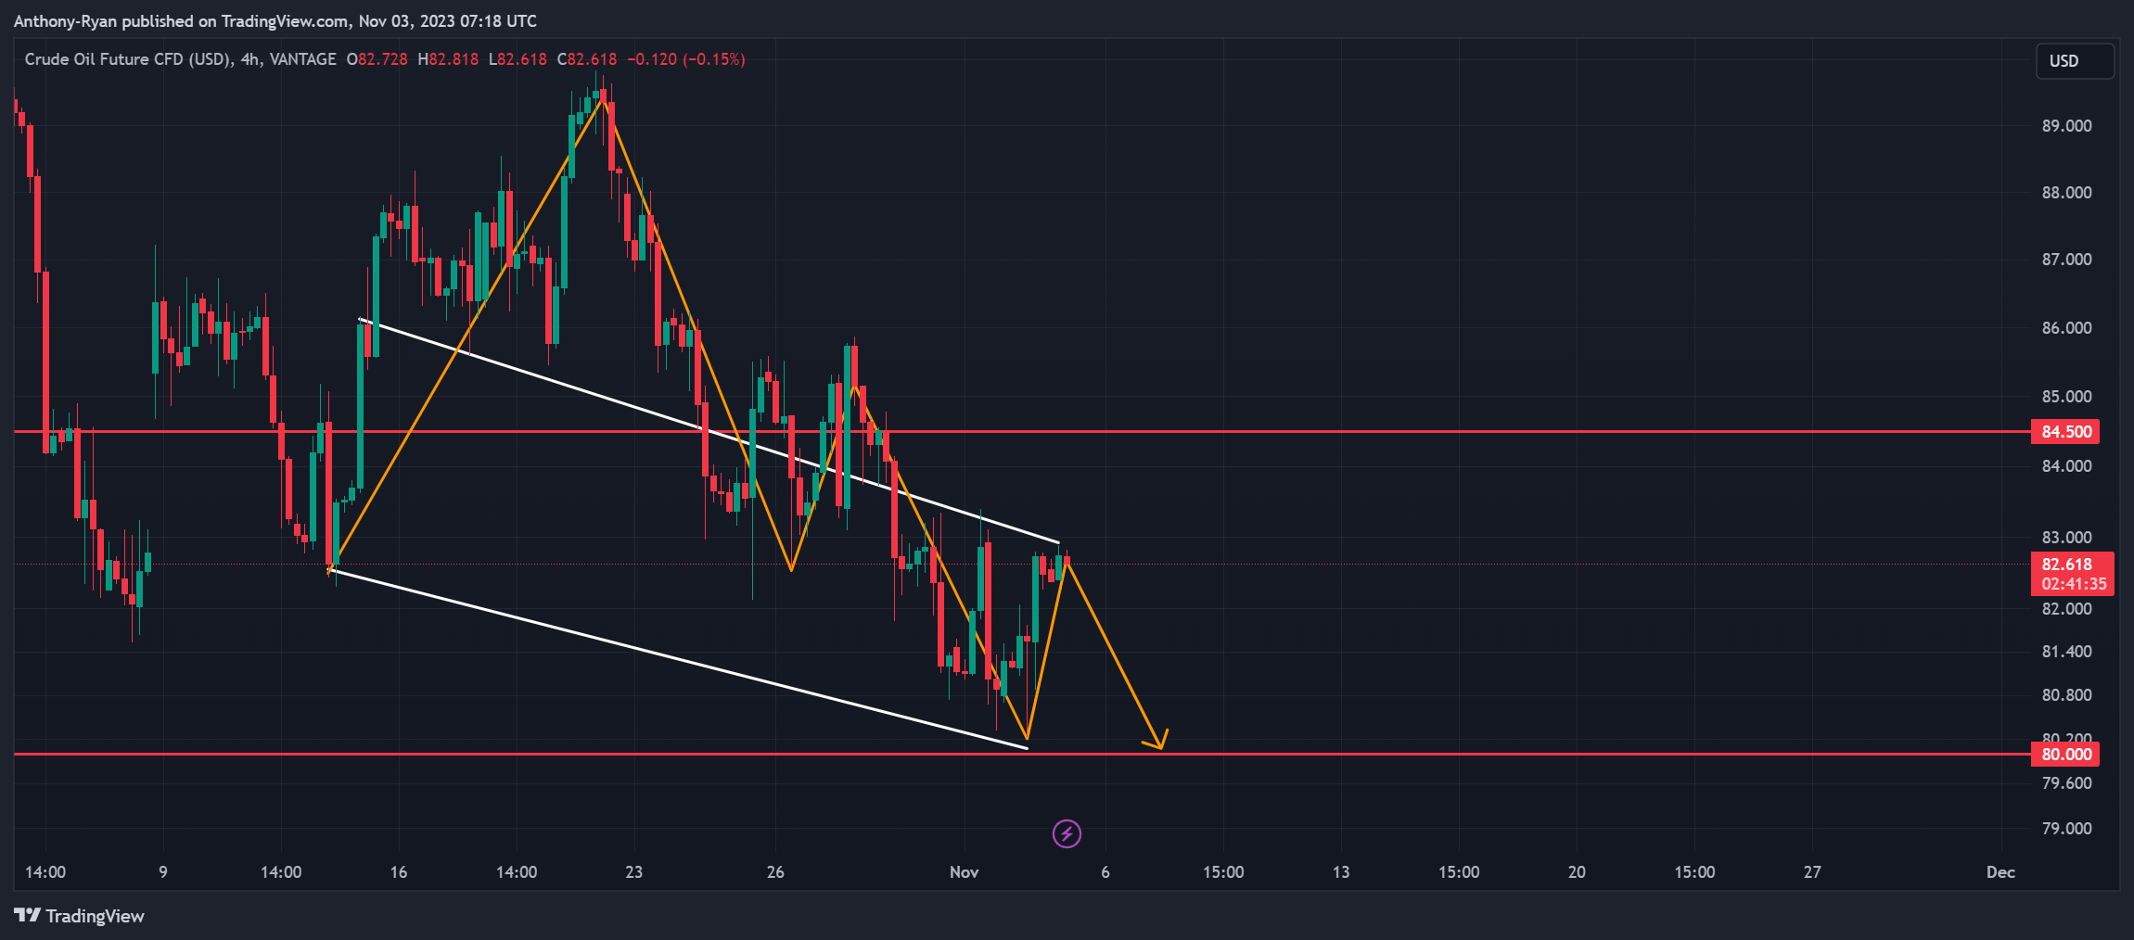The height and width of the screenshot is (940, 2134).
Task: Click the 26 date label on time axis
Action: point(775,872)
